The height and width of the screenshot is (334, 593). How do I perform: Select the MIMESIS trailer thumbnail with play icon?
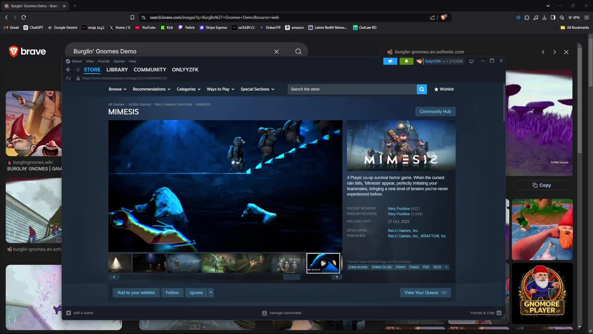[323, 263]
